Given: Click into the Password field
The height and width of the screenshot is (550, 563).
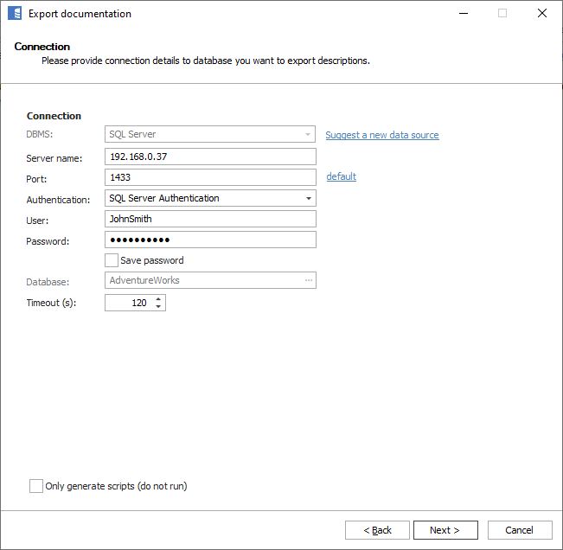Looking at the screenshot, I should (x=210, y=240).
